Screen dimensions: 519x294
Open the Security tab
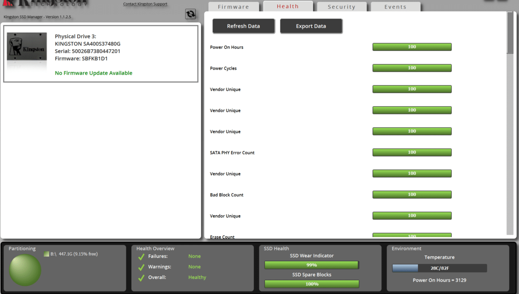coord(342,7)
